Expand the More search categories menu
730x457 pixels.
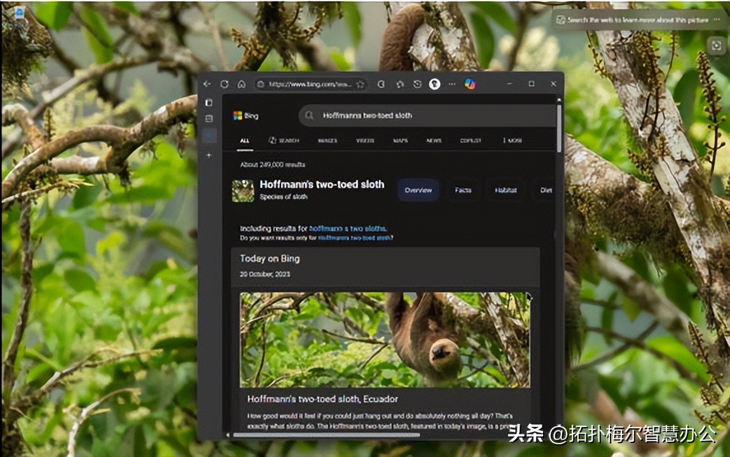[x=512, y=140]
